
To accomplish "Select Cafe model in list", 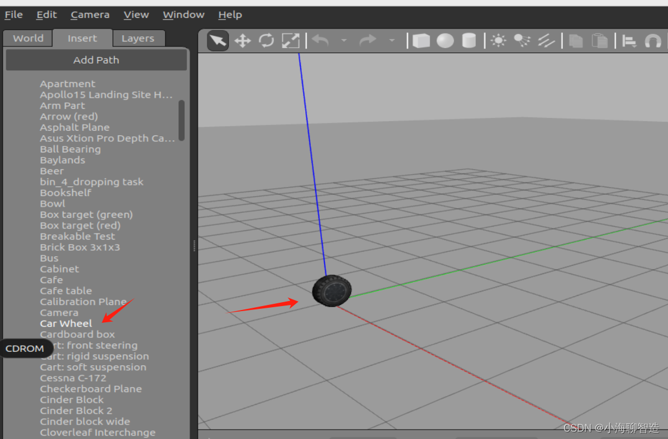I will tap(51, 280).
